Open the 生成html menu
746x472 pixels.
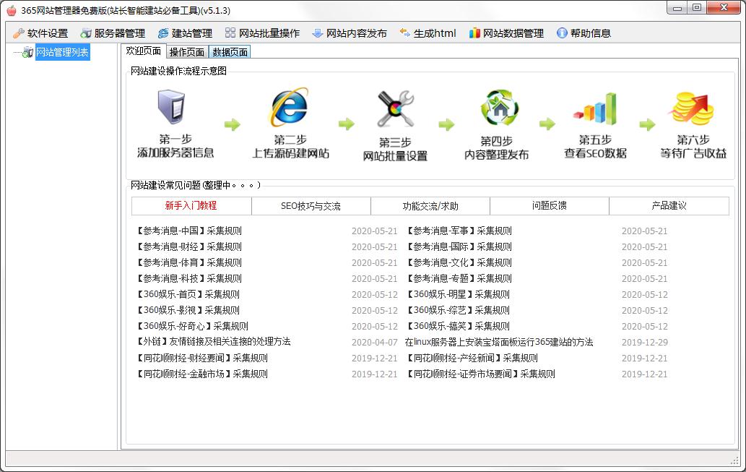[x=428, y=33]
